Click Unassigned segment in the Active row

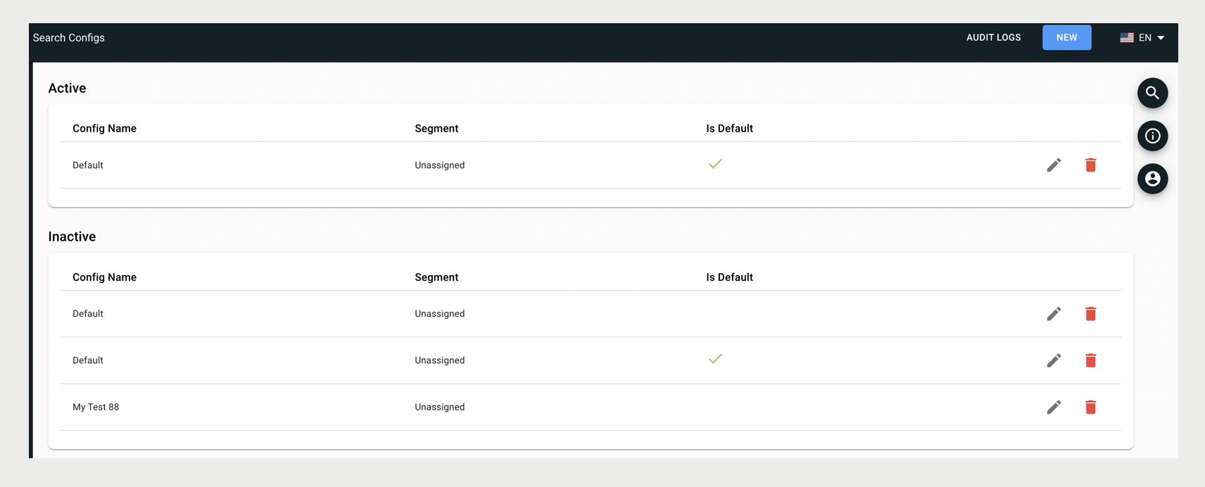click(439, 165)
